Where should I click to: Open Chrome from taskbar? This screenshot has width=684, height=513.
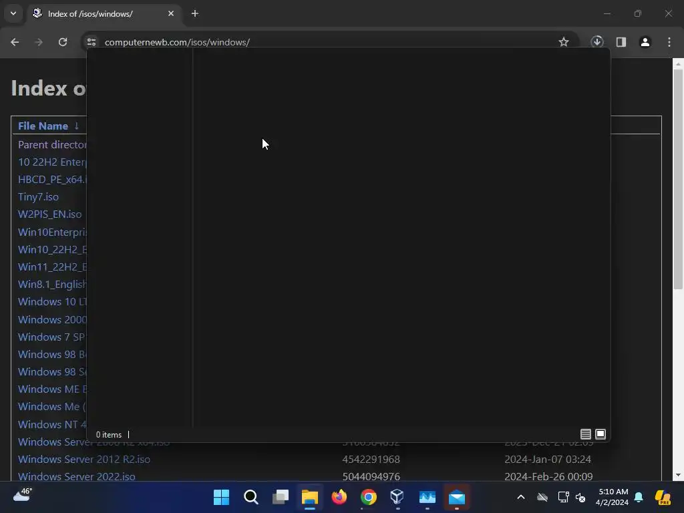click(368, 497)
